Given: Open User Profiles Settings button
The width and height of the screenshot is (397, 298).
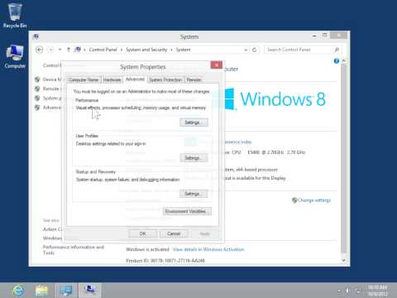Looking at the screenshot, I should (x=194, y=158).
